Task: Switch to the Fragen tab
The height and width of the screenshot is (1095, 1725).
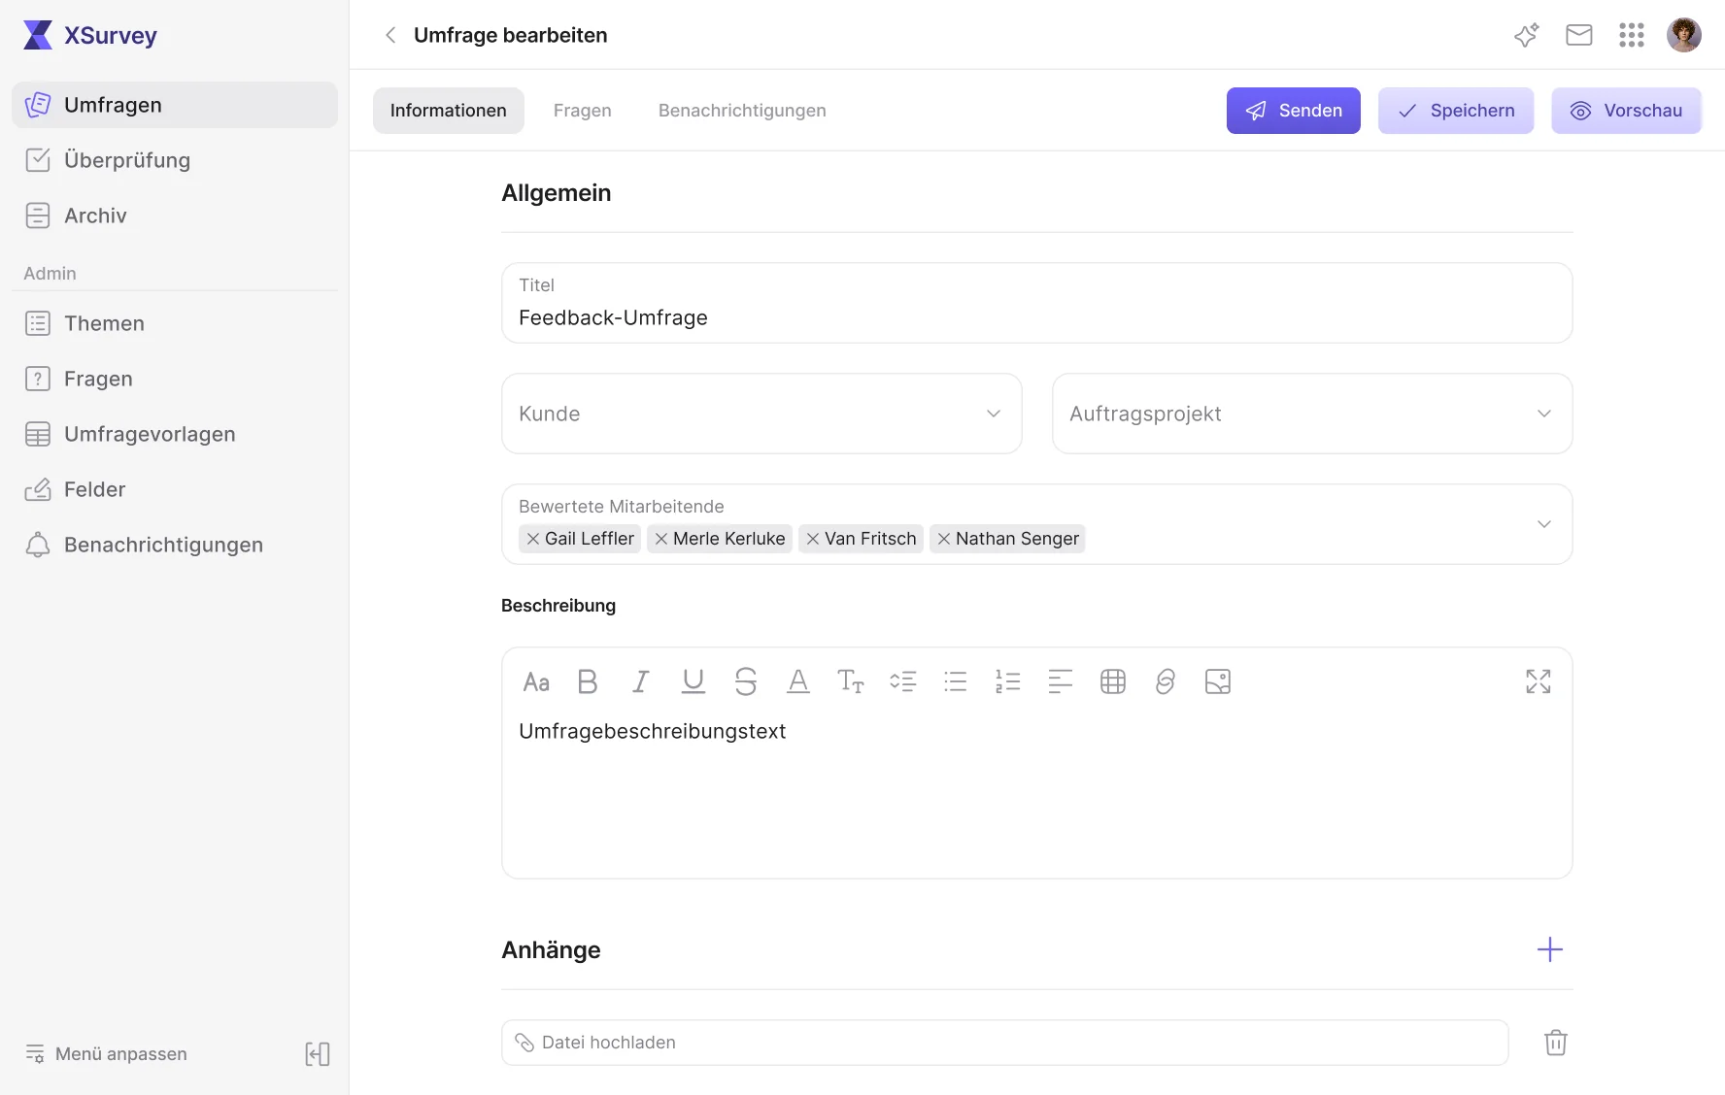Action: coord(583,111)
